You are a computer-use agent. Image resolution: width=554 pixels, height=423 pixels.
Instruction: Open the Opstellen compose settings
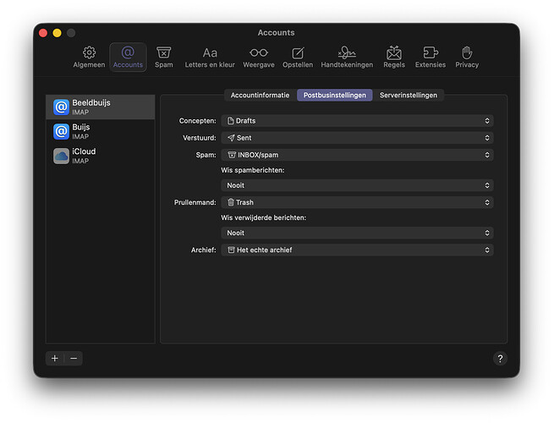coord(298,57)
